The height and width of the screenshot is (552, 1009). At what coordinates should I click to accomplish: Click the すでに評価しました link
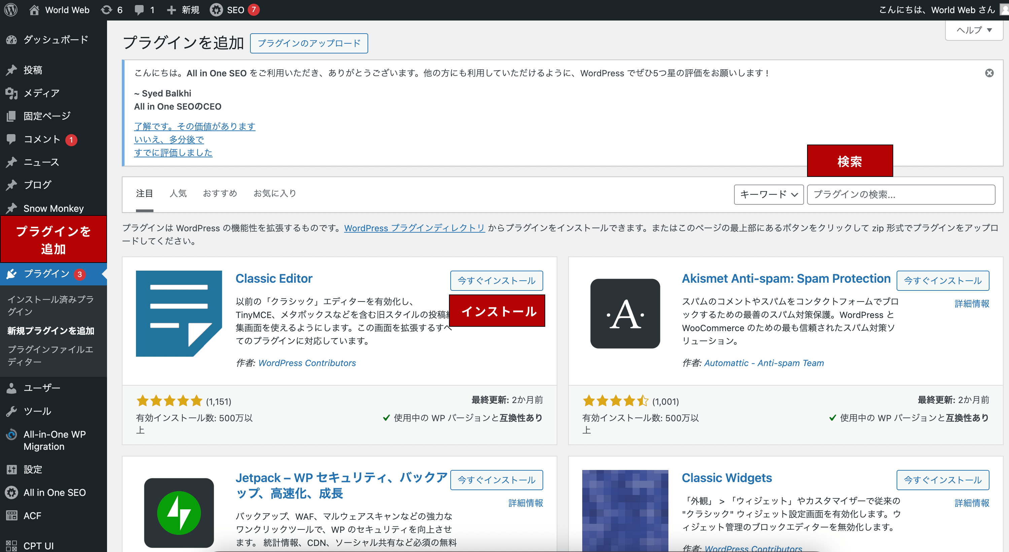[173, 152]
